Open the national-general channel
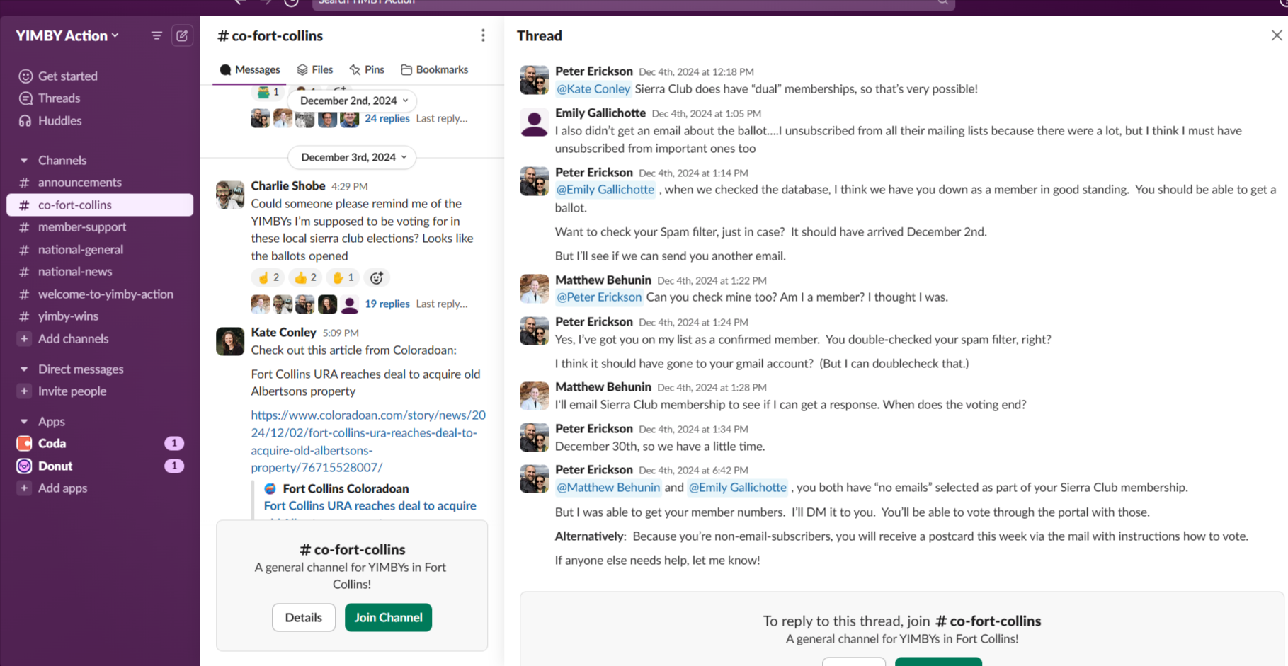 click(100, 250)
